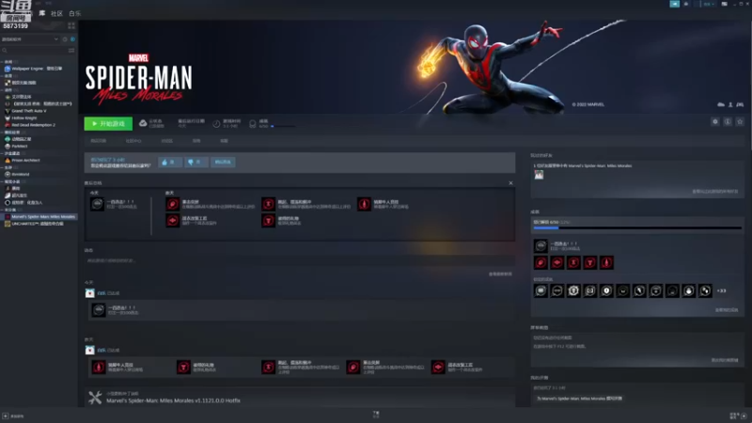
Task: Open the v1.1121.0.0 Hotfix news item
Action: click(x=173, y=400)
